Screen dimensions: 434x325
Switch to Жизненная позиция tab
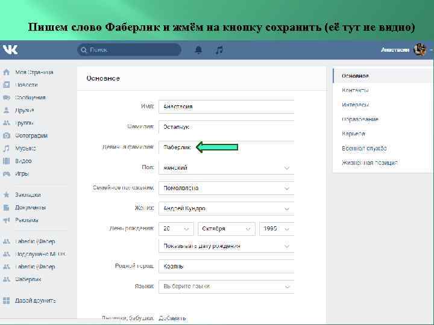coord(370,162)
